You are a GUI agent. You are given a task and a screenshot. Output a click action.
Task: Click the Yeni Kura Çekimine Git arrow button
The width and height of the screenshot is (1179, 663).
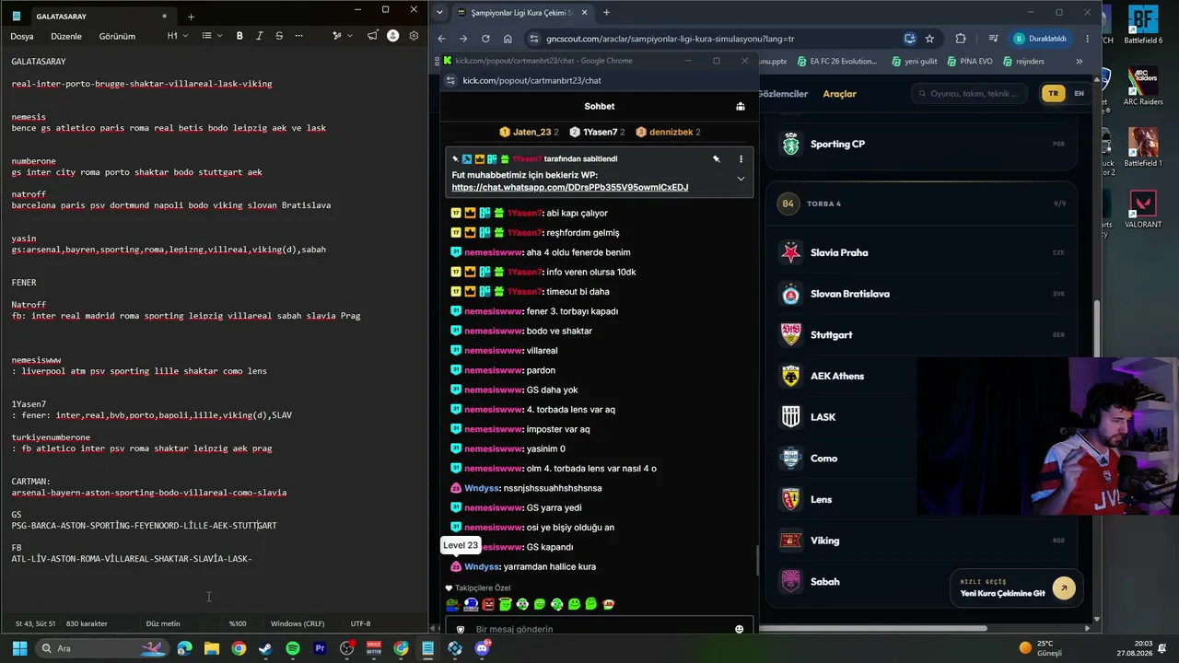[x=1064, y=587]
